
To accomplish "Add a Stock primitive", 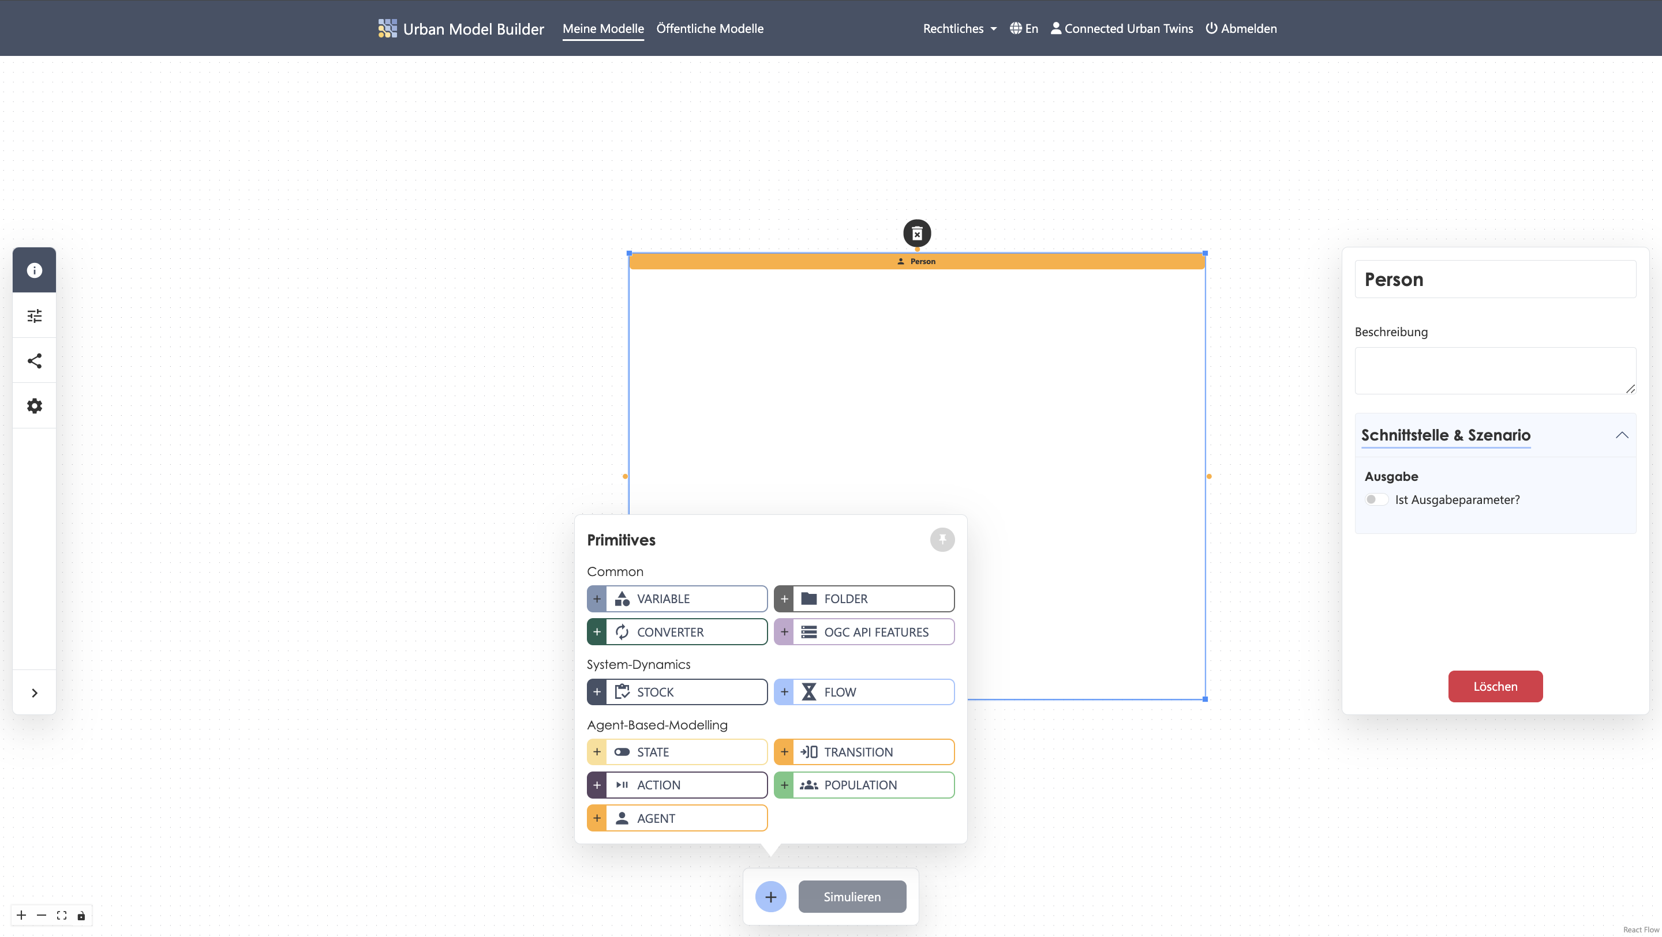I will click(x=677, y=692).
